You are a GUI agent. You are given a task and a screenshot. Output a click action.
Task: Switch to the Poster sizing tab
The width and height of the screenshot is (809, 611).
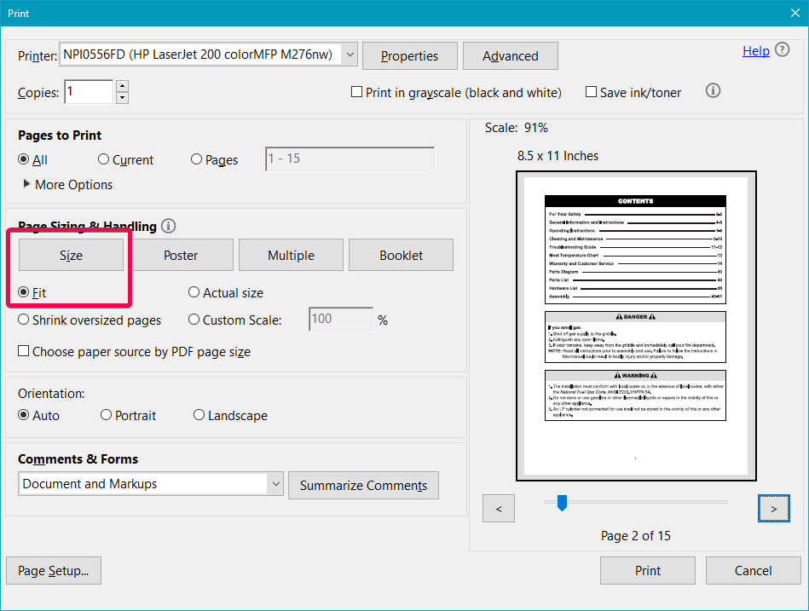coord(181,254)
